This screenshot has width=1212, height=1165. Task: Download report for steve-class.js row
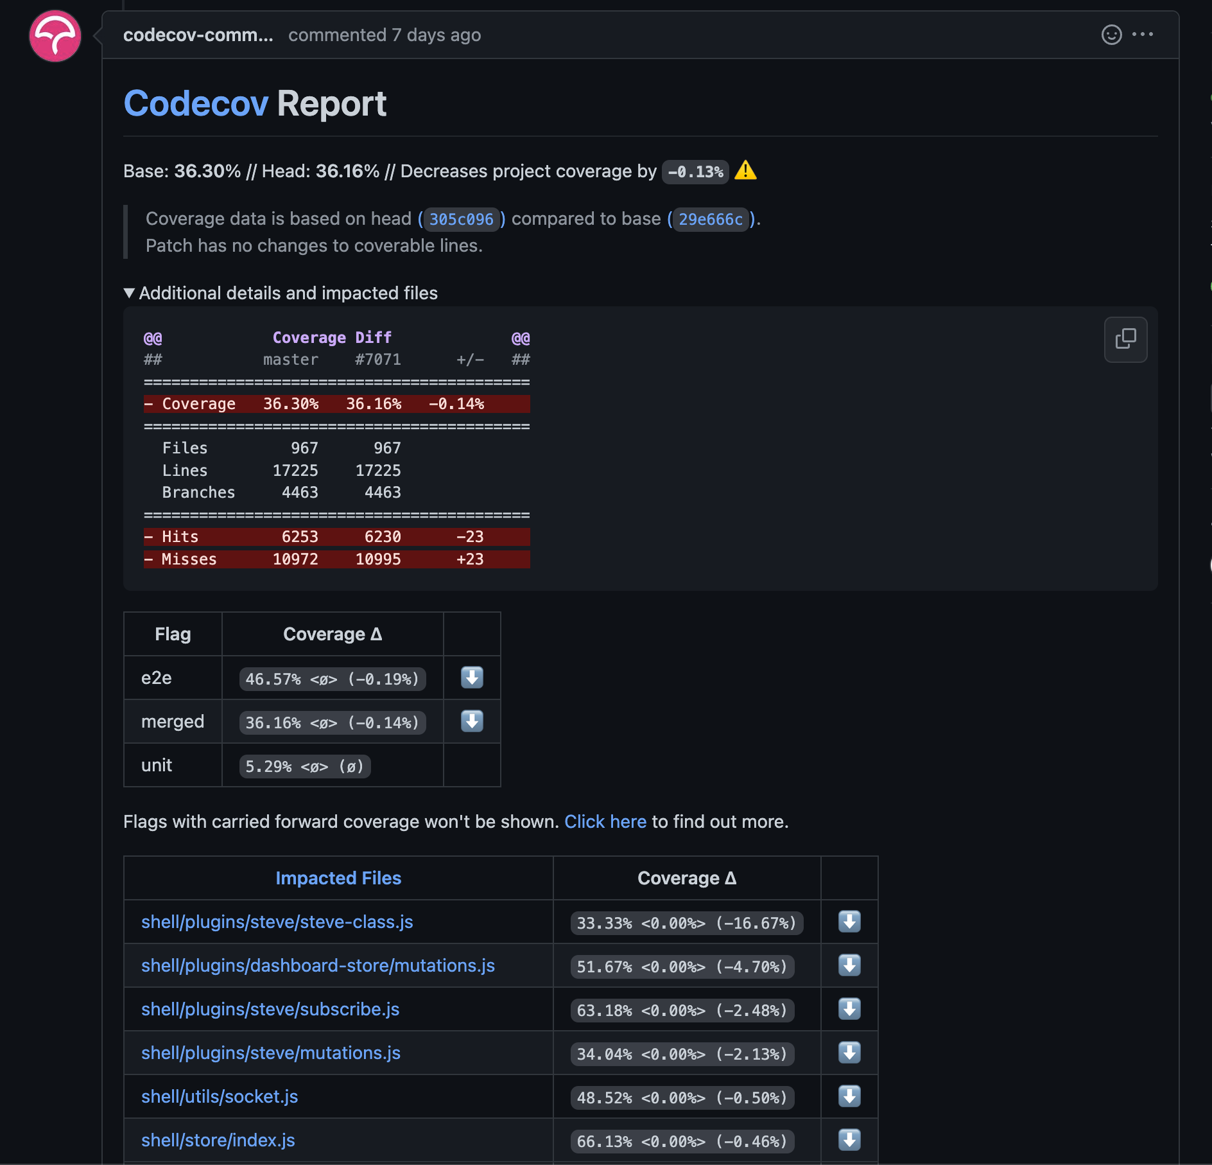coord(849,922)
